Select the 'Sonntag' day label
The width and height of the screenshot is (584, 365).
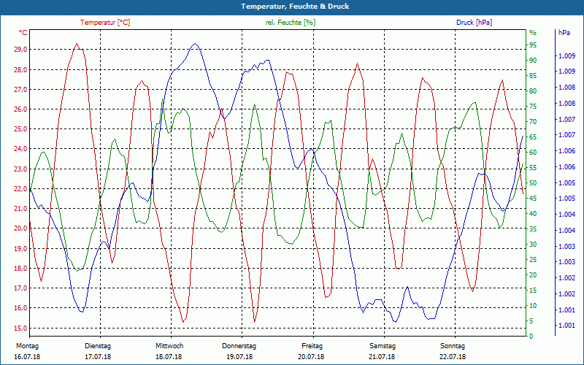click(x=453, y=346)
